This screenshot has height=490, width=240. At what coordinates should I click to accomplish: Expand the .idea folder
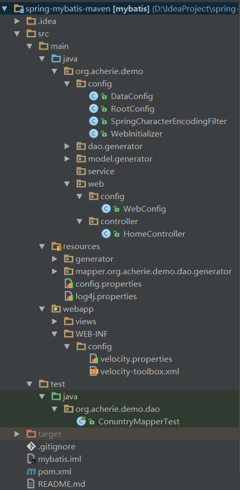pyautogui.click(x=17, y=21)
